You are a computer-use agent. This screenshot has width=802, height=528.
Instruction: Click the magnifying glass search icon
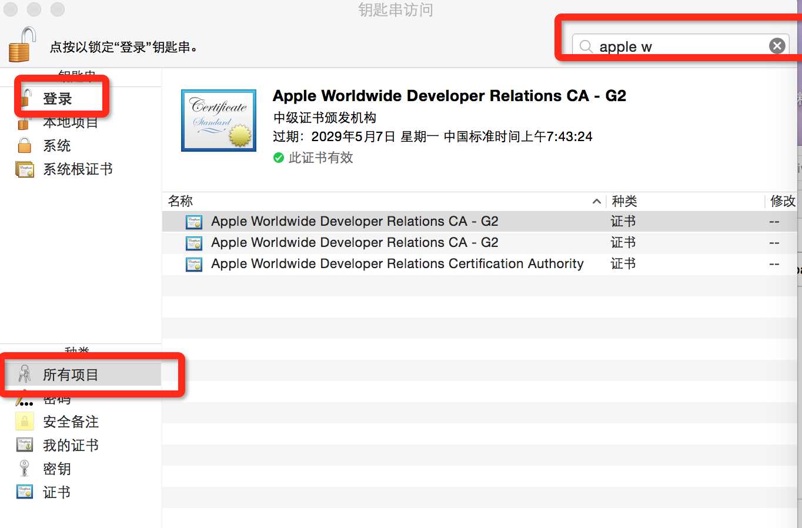[x=586, y=46]
